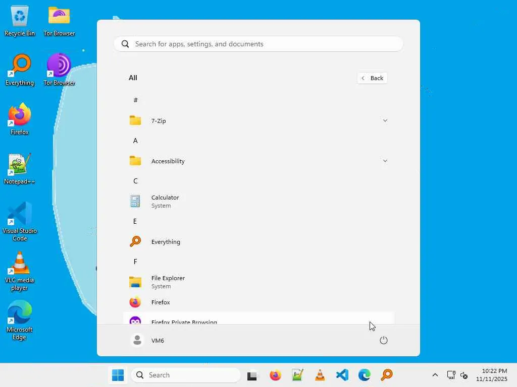Open Firefox from the taskbar
Screen dimensions: 517x387
[275, 375]
